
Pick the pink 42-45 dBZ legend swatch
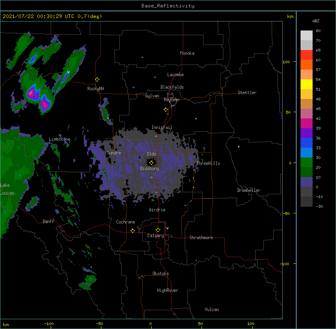[306, 114]
